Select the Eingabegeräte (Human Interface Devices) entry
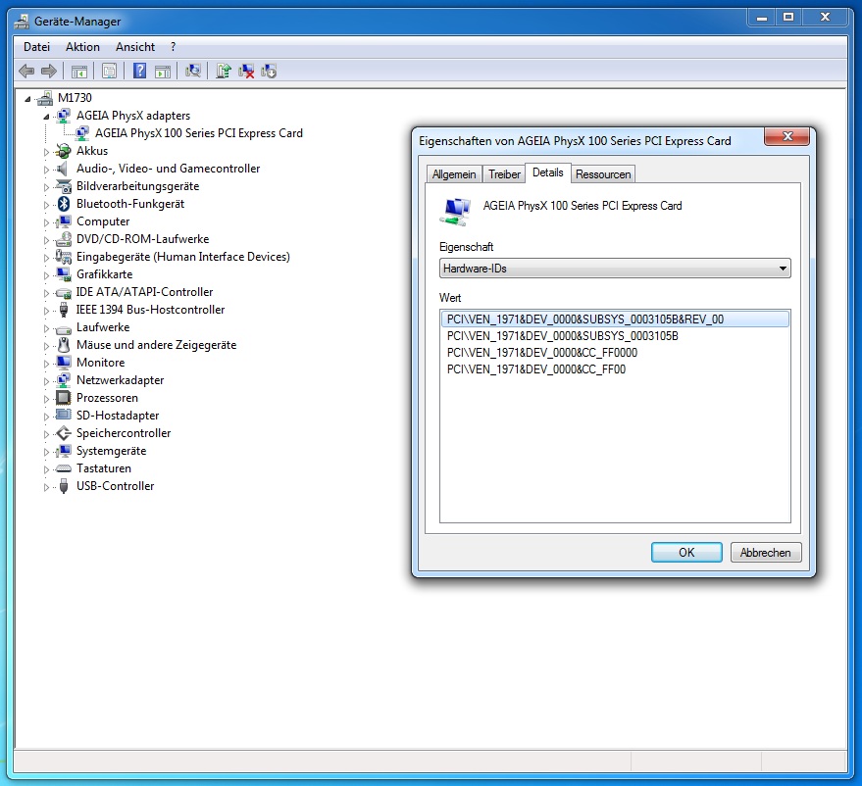This screenshot has width=862, height=786. click(x=182, y=257)
